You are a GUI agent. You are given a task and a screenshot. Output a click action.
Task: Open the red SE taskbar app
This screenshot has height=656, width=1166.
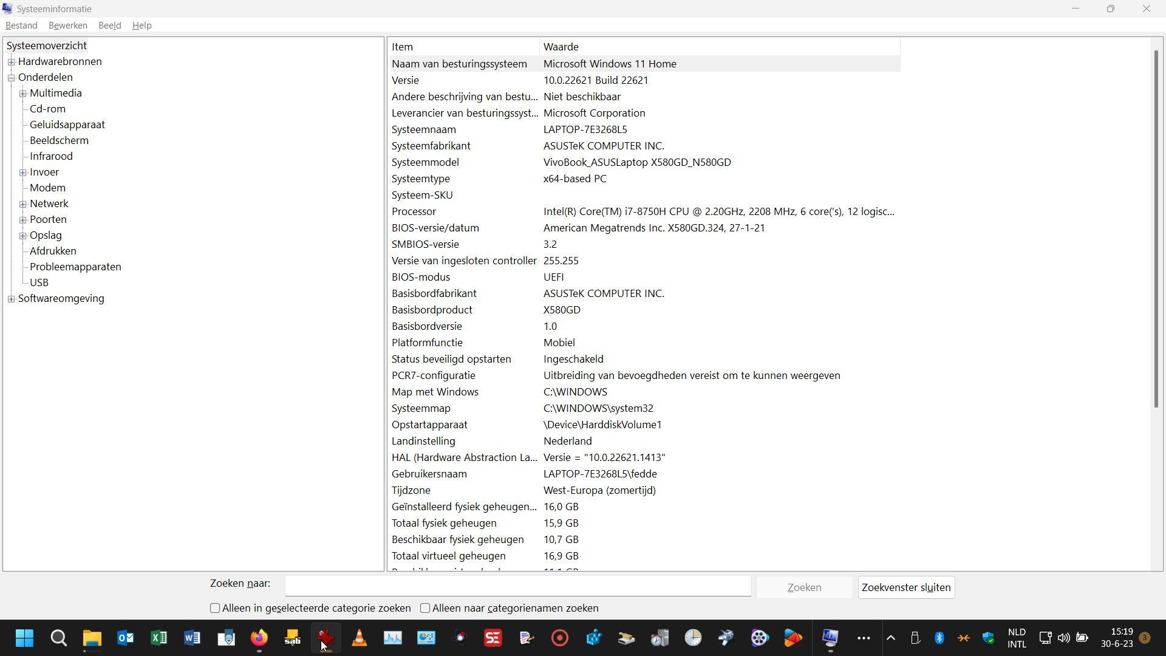[493, 638]
